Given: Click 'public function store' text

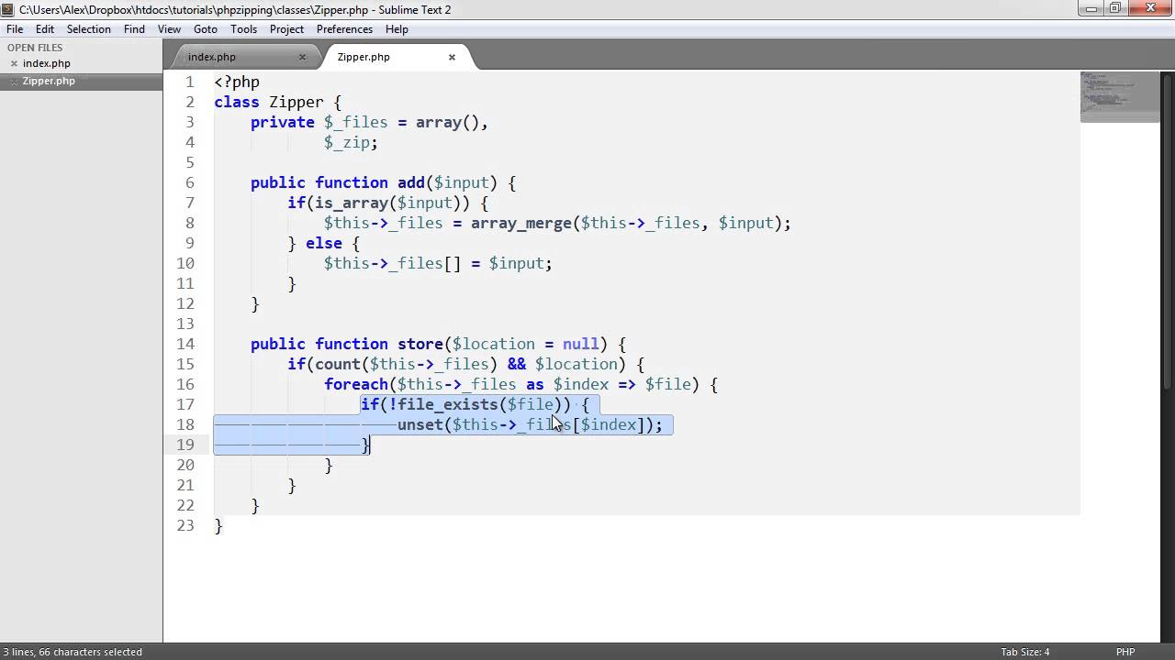Looking at the screenshot, I should pos(347,344).
